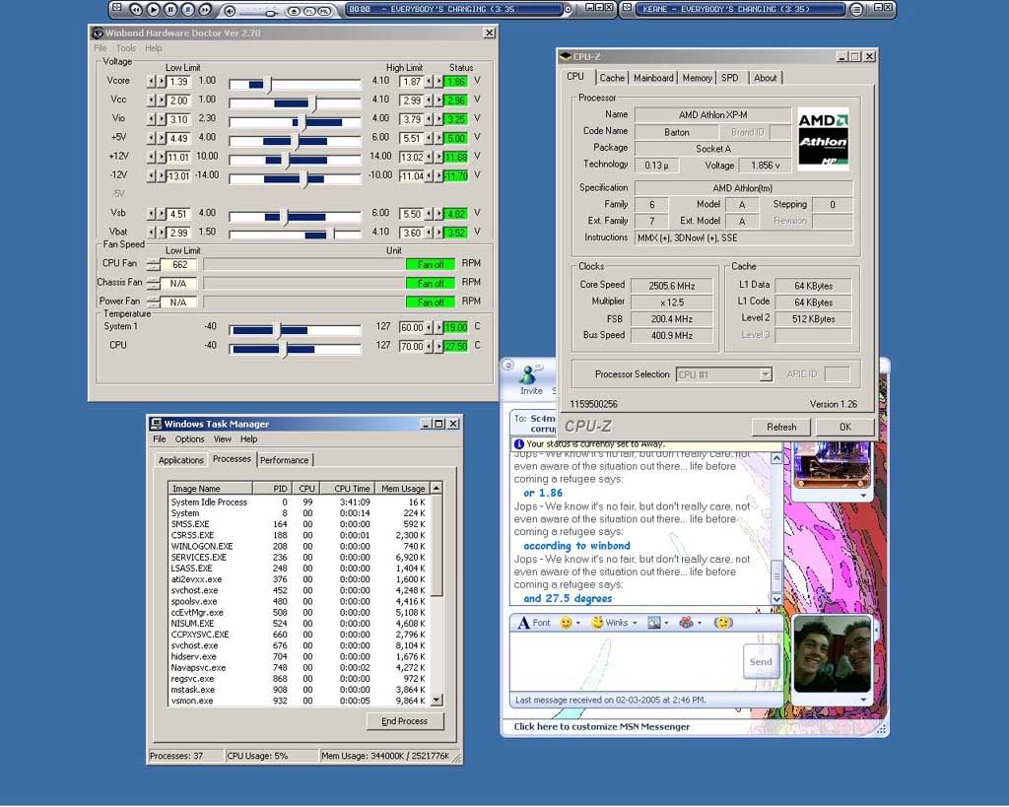This screenshot has width=1009, height=807.
Task: Increase the Vcore low limit with right arrow
Action: (x=160, y=82)
